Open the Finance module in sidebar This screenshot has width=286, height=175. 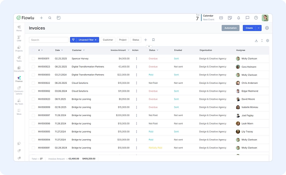[19, 78]
